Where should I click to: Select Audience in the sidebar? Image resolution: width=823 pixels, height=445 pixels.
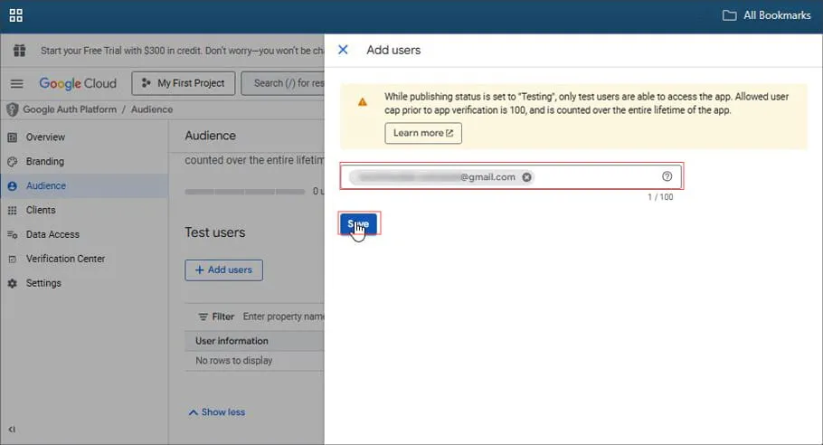[x=46, y=186]
